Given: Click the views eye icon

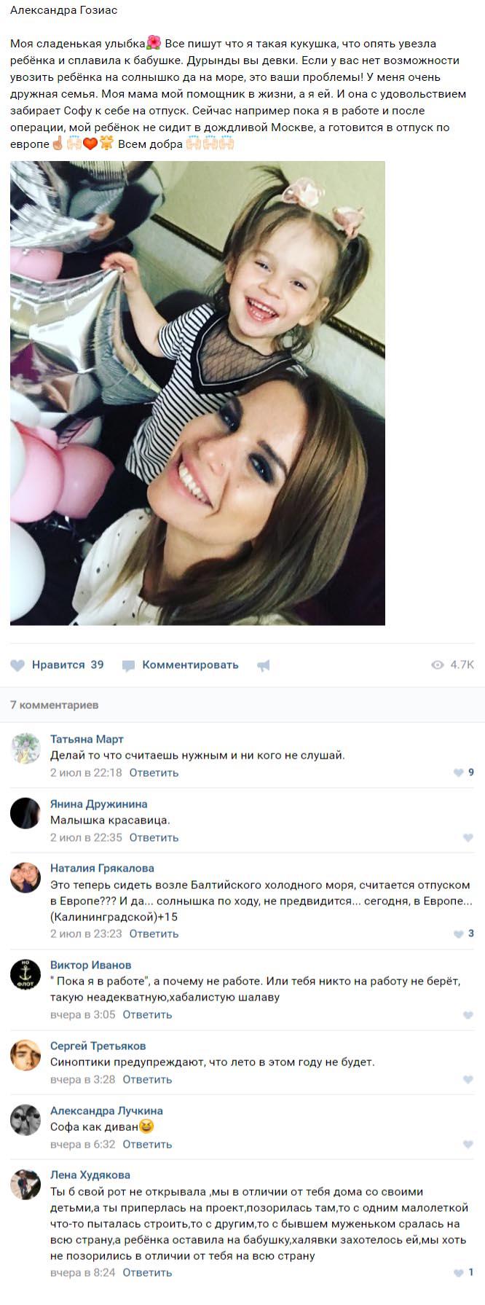Looking at the screenshot, I should pyautogui.click(x=438, y=665).
